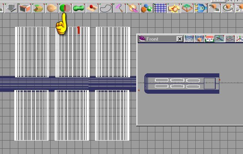Select the paintbrush on sphere tool
This screenshot has width=243, height=154.
coord(133,8)
